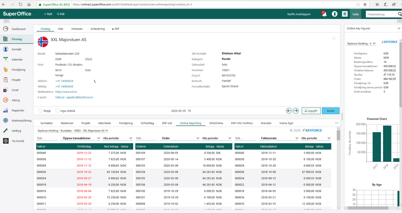Open the Öppna transaktioner dropdown
402x213 pixels.
click(x=81, y=138)
